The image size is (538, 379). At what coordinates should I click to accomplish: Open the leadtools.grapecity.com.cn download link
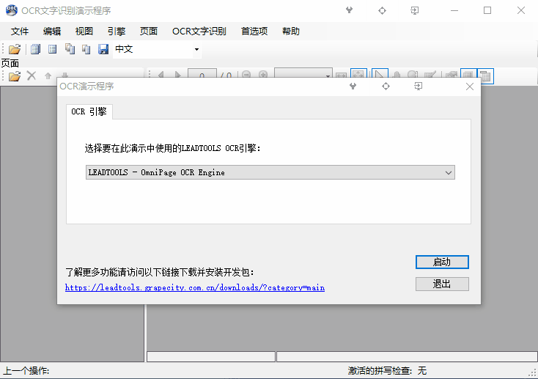(195, 287)
